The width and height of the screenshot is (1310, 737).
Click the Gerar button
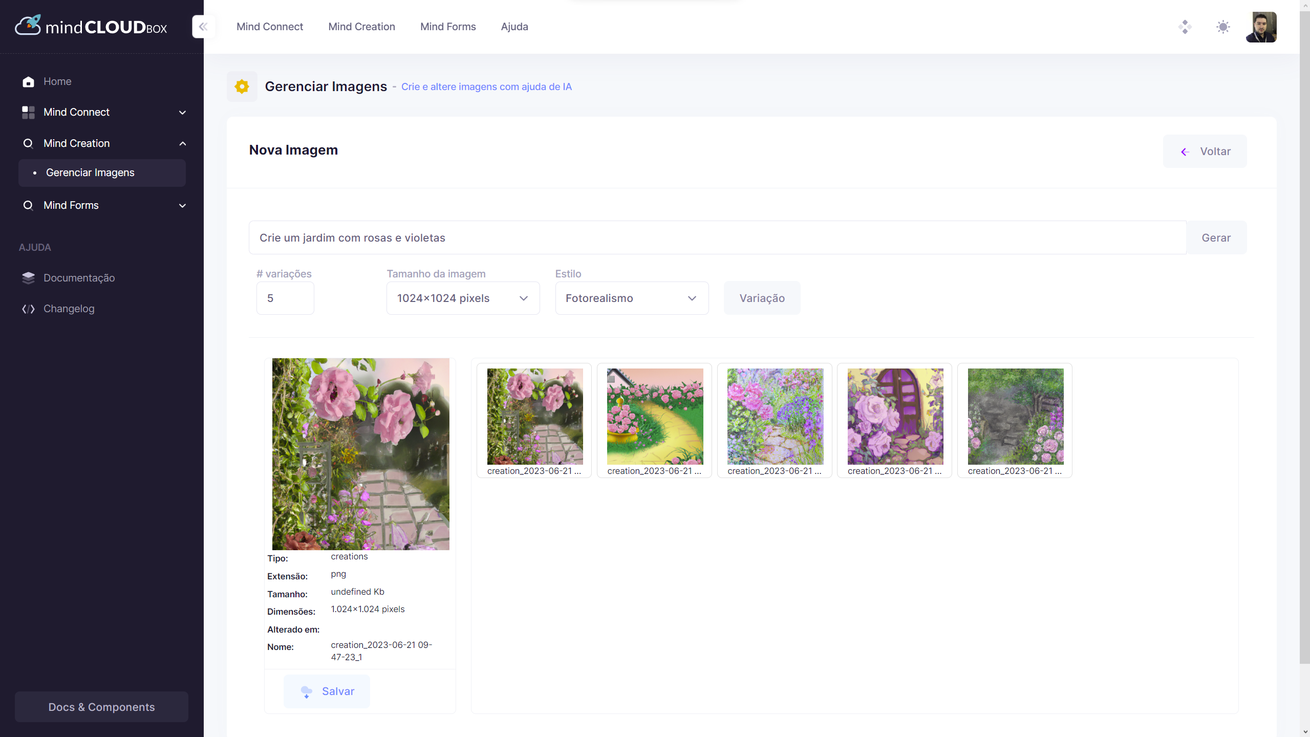[x=1216, y=237]
